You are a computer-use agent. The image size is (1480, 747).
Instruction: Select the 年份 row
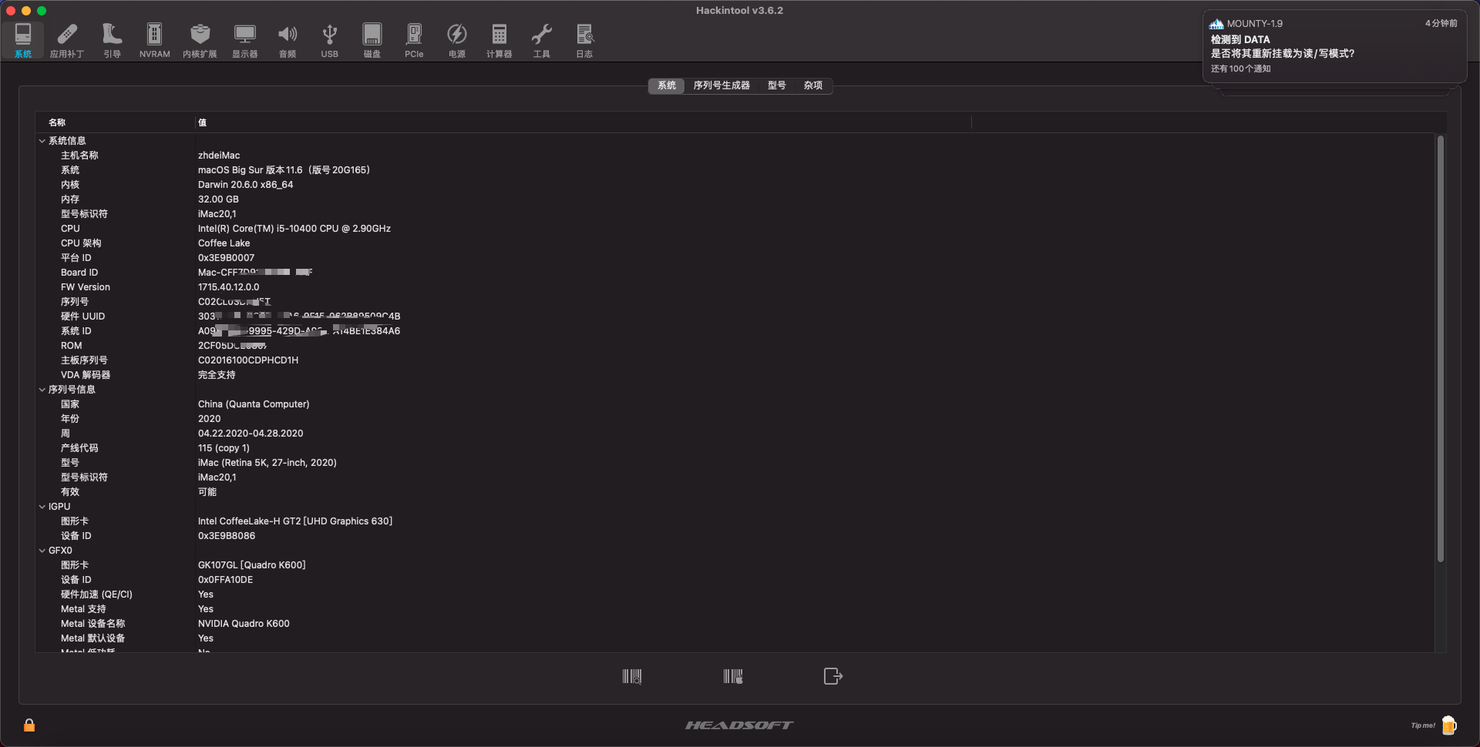[735, 419]
